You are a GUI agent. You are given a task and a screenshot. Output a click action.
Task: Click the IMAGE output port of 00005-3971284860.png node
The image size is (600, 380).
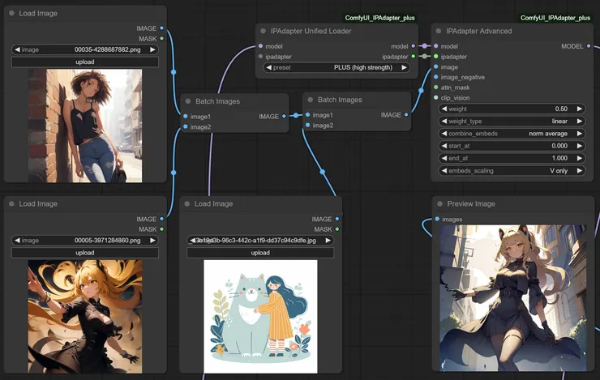coord(161,219)
